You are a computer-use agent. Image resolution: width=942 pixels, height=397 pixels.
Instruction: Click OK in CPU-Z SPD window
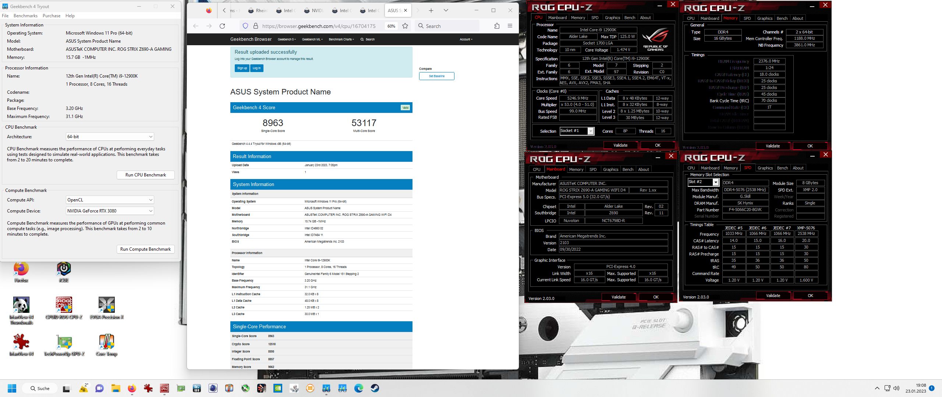coord(810,296)
